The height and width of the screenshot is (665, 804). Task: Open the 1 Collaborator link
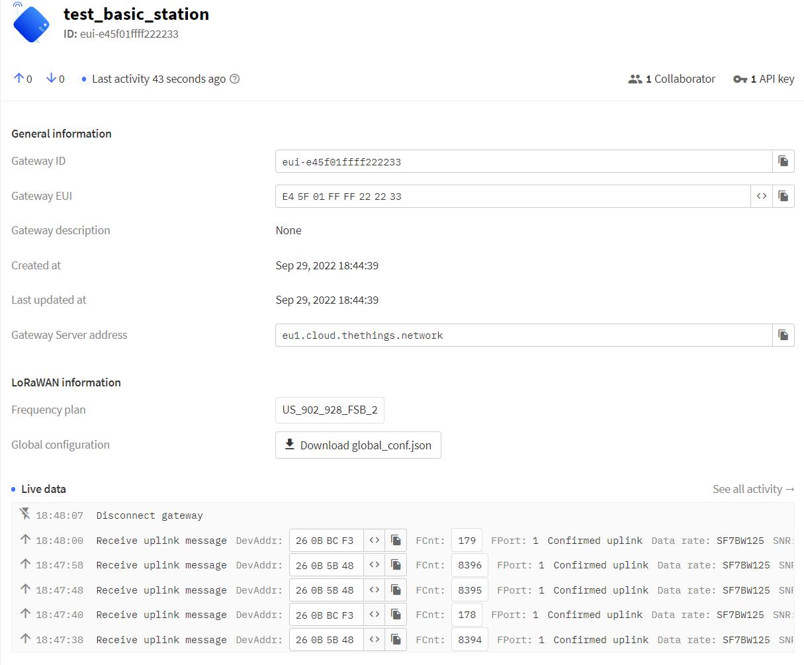[672, 79]
